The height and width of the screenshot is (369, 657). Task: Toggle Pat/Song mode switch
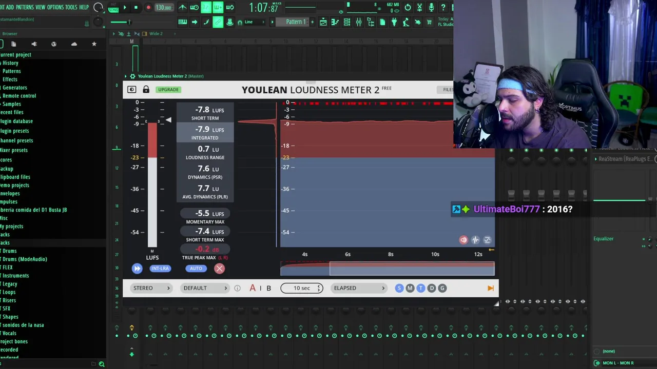113,8
